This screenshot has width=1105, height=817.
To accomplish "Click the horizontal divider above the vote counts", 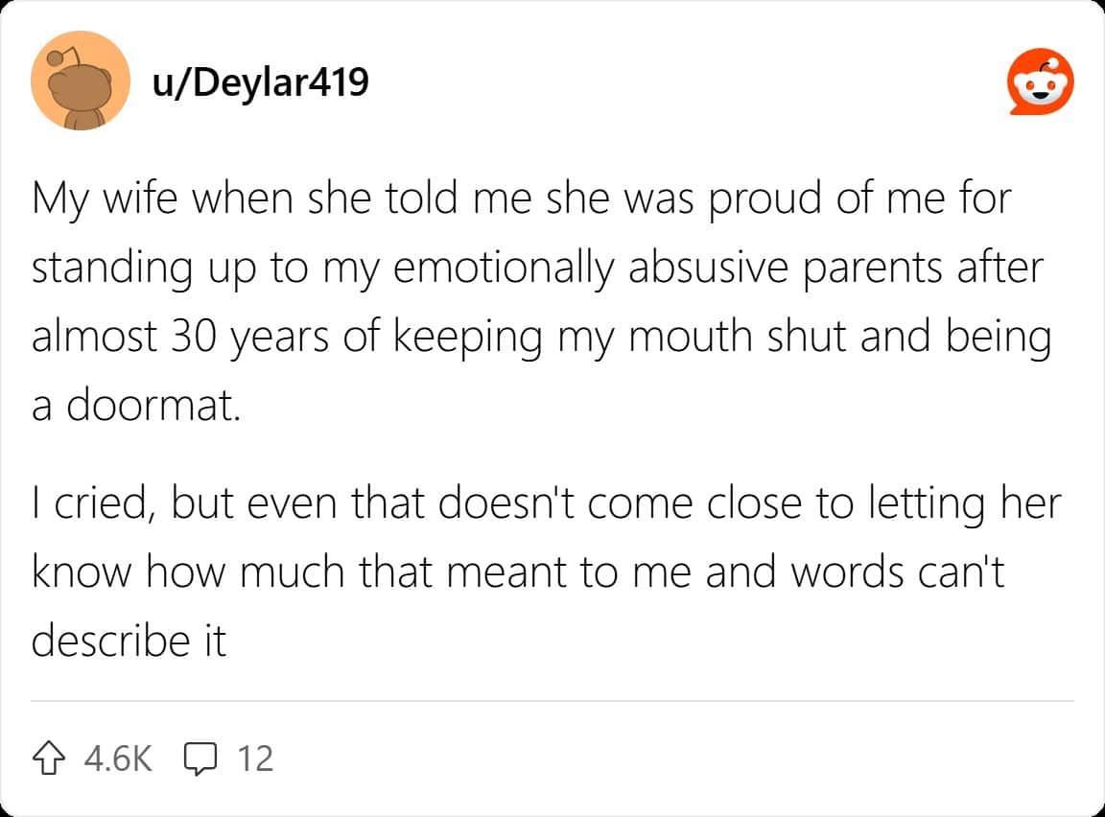I will pyautogui.click(x=552, y=701).
